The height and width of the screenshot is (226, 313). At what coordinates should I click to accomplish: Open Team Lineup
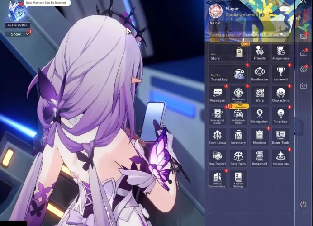[217, 137]
